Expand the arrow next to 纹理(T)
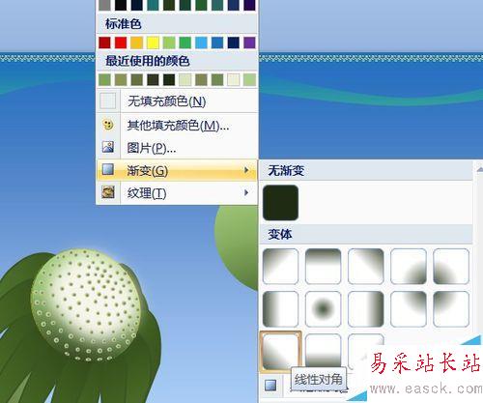 point(246,192)
